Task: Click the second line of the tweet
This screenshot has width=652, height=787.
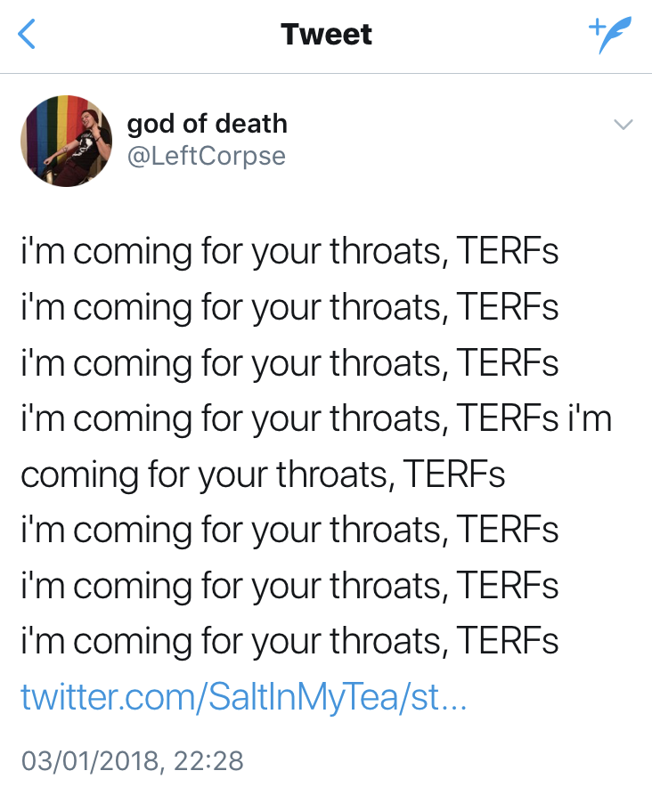Action: (289, 307)
